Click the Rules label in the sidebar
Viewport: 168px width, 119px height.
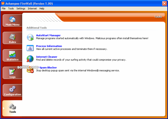pos(12,42)
